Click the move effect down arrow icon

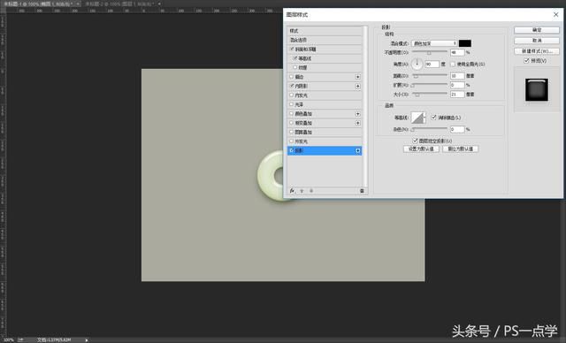coord(311,191)
